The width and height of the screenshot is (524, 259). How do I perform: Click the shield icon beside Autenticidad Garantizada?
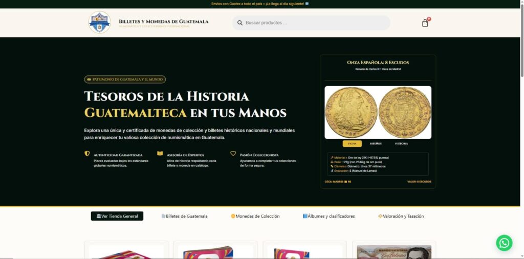pyautogui.click(x=87, y=153)
